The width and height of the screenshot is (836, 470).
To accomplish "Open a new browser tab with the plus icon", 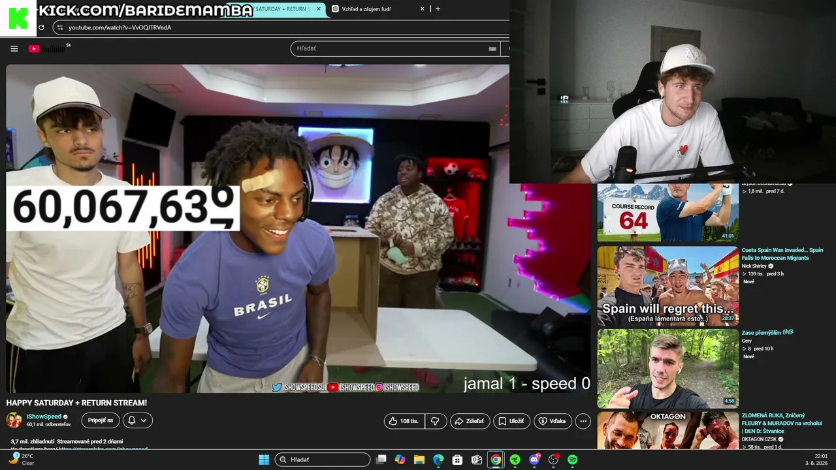I will (x=438, y=9).
